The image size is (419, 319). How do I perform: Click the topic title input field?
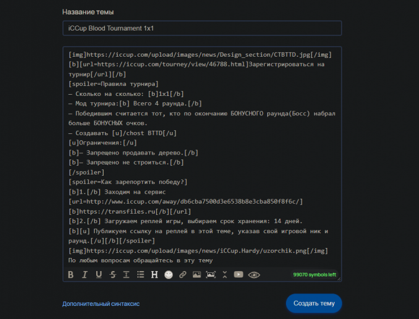[202, 28]
